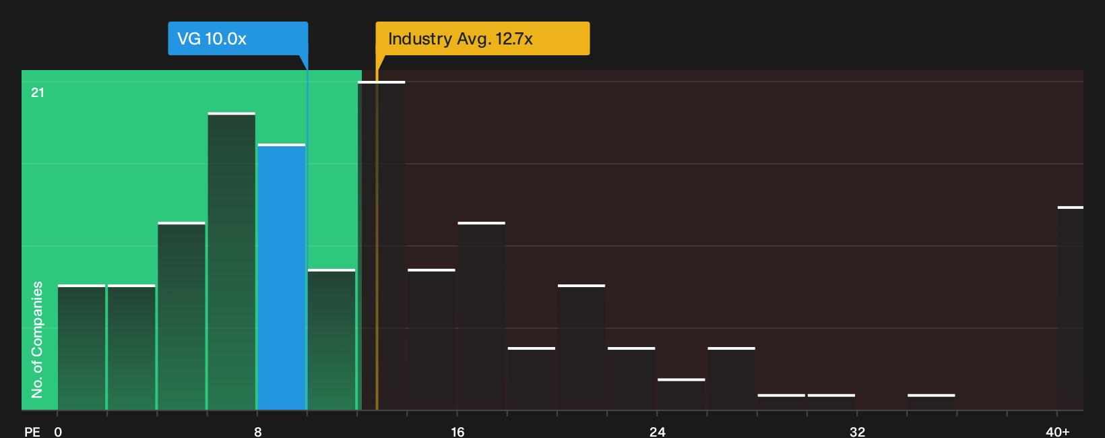Click the x-axis label 24
This screenshot has height=438, width=1105.
pos(658,431)
